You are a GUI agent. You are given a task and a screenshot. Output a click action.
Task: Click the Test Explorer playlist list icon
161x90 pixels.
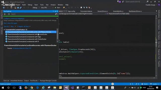point(9,14)
